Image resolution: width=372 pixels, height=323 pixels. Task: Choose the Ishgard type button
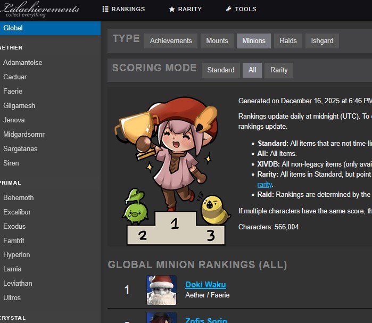[322, 41]
